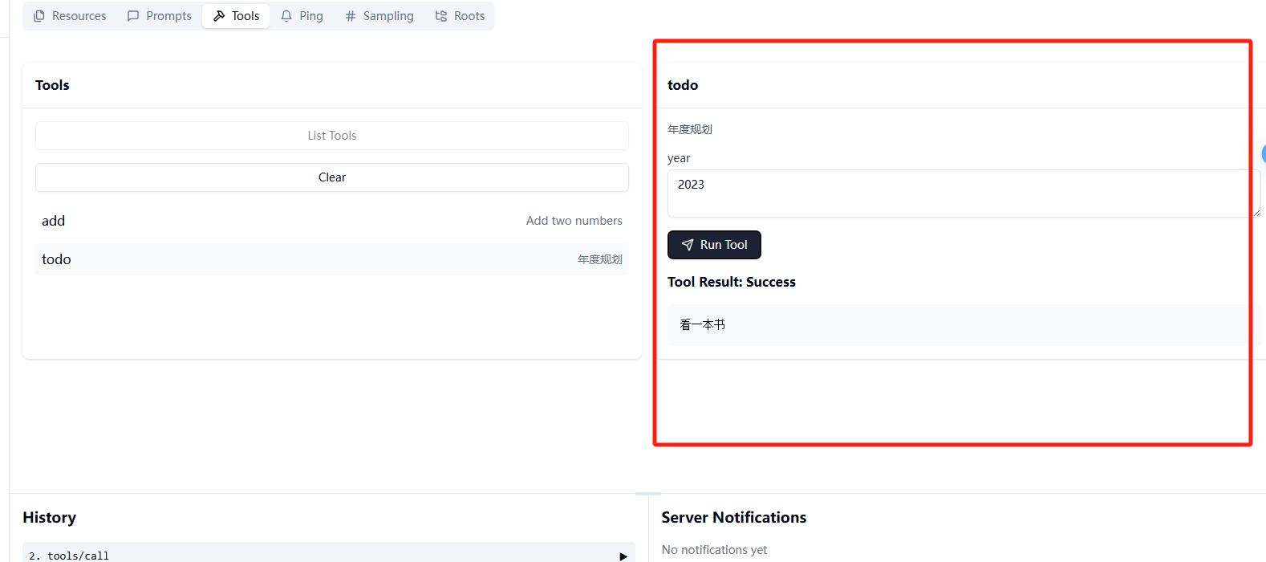Click the 'Tool Result: Success' heading
This screenshot has height=562, width=1266.
coord(732,282)
